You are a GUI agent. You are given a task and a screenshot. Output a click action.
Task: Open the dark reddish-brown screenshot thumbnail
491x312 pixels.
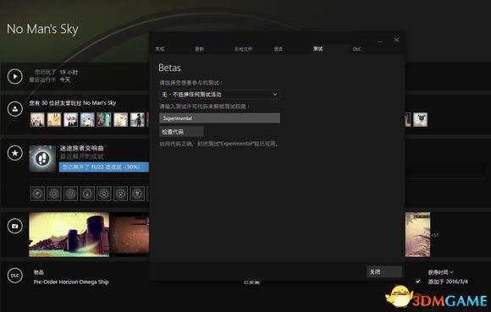click(x=130, y=234)
